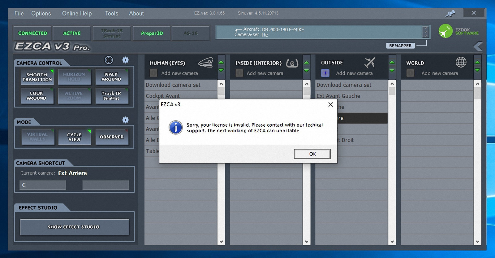The width and height of the screenshot is (495, 258).
Task: Select Ext Avant Gauche camera
Action: point(352,96)
